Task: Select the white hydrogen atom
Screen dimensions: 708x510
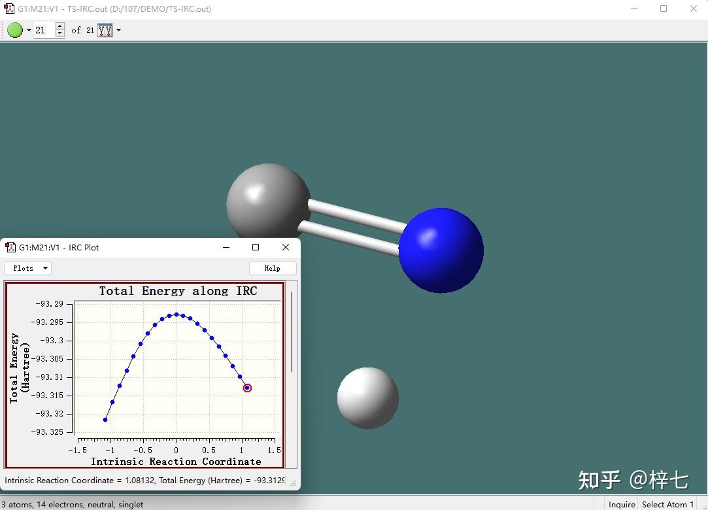Action: [368, 398]
